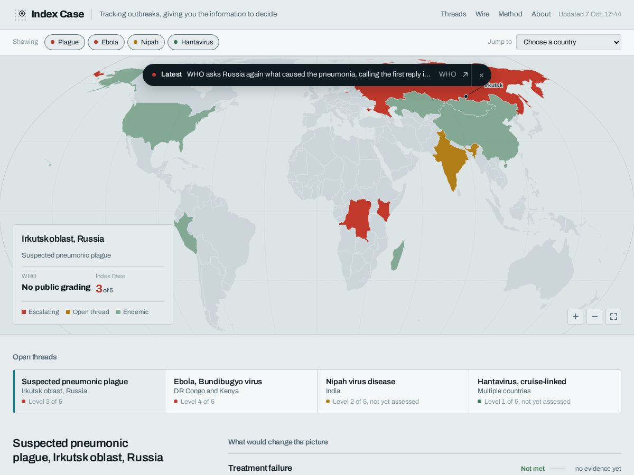
Task: Open the Wire nav item
Action: pos(482,14)
